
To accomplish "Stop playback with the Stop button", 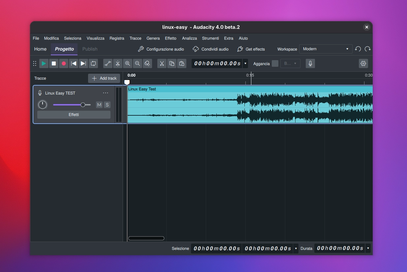I will click(54, 63).
